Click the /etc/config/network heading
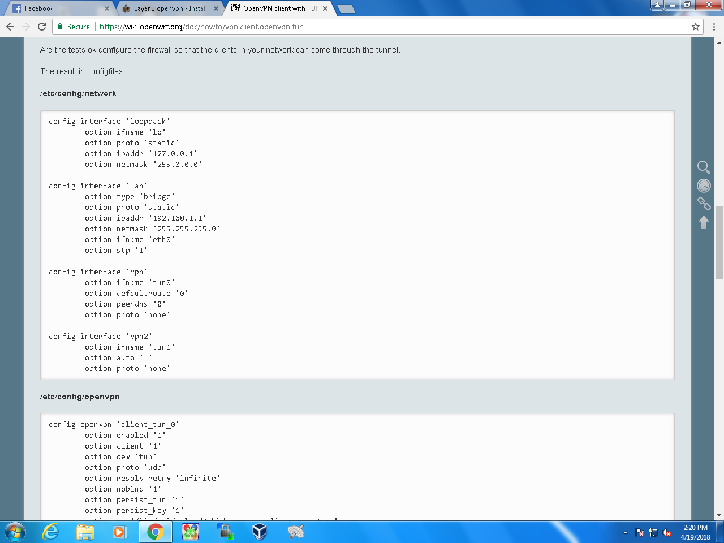Screen dimensions: 724x543 click(x=78, y=93)
